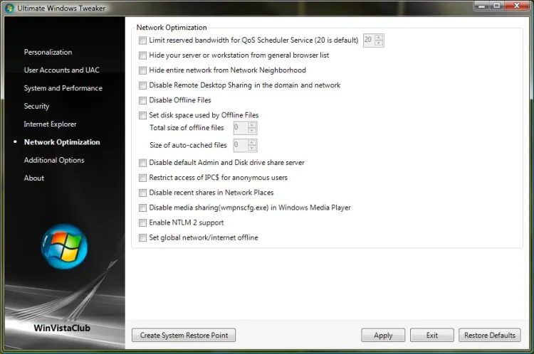The height and width of the screenshot is (354, 534).
Task: Click Create System Restore Point button
Action: [x=184, y=336]
